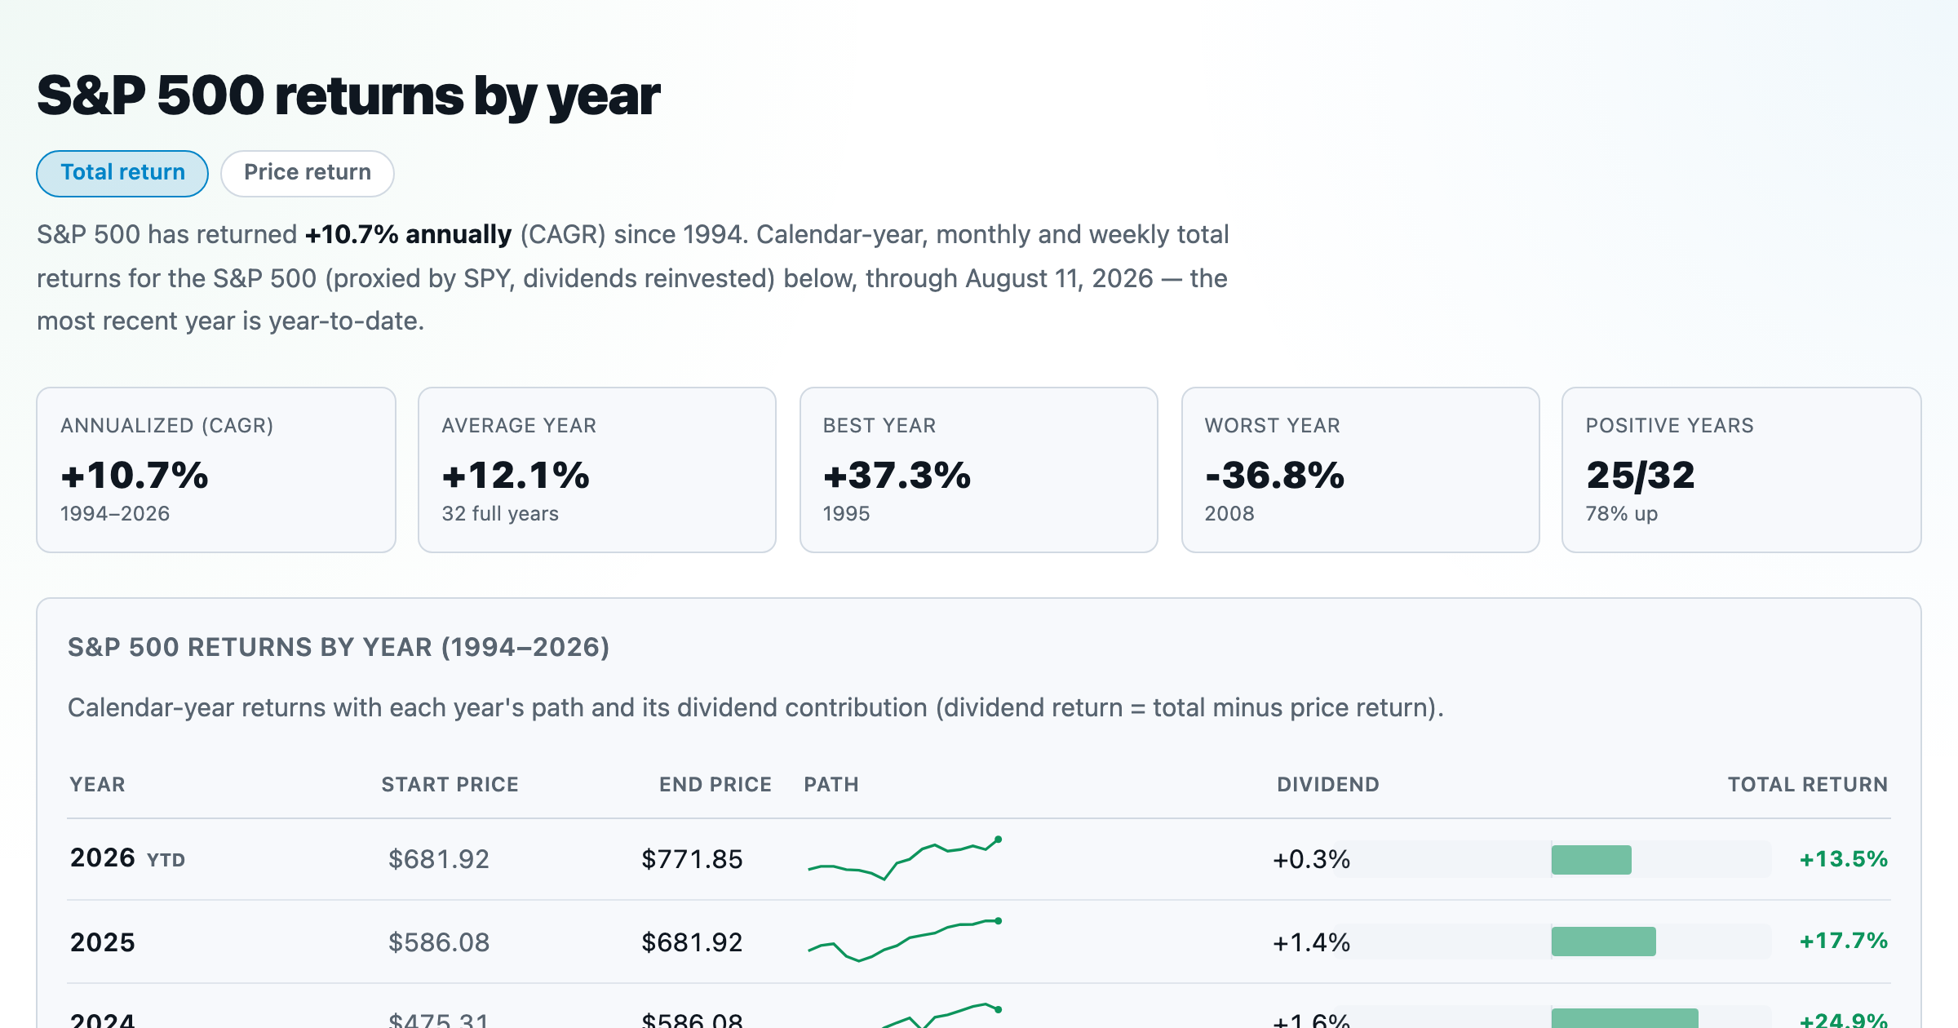Click the END PRICE column header
The image size is (1958, 1028).
(715, 784)
